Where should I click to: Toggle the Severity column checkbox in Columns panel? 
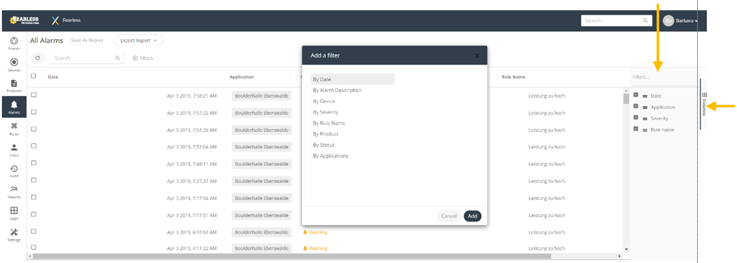pyautogui.click(x=636, y=118)
